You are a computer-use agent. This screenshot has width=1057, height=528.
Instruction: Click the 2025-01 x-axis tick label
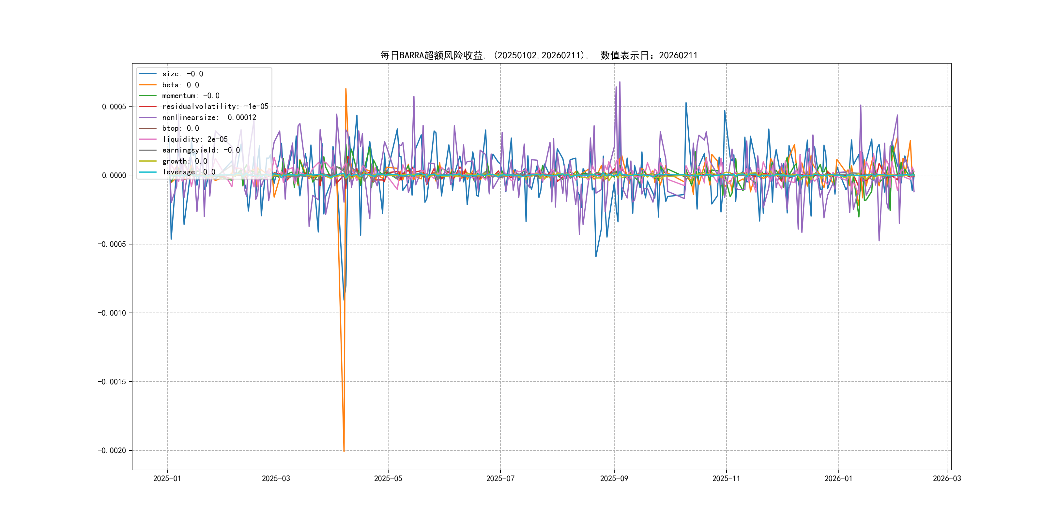coord(167,478)
